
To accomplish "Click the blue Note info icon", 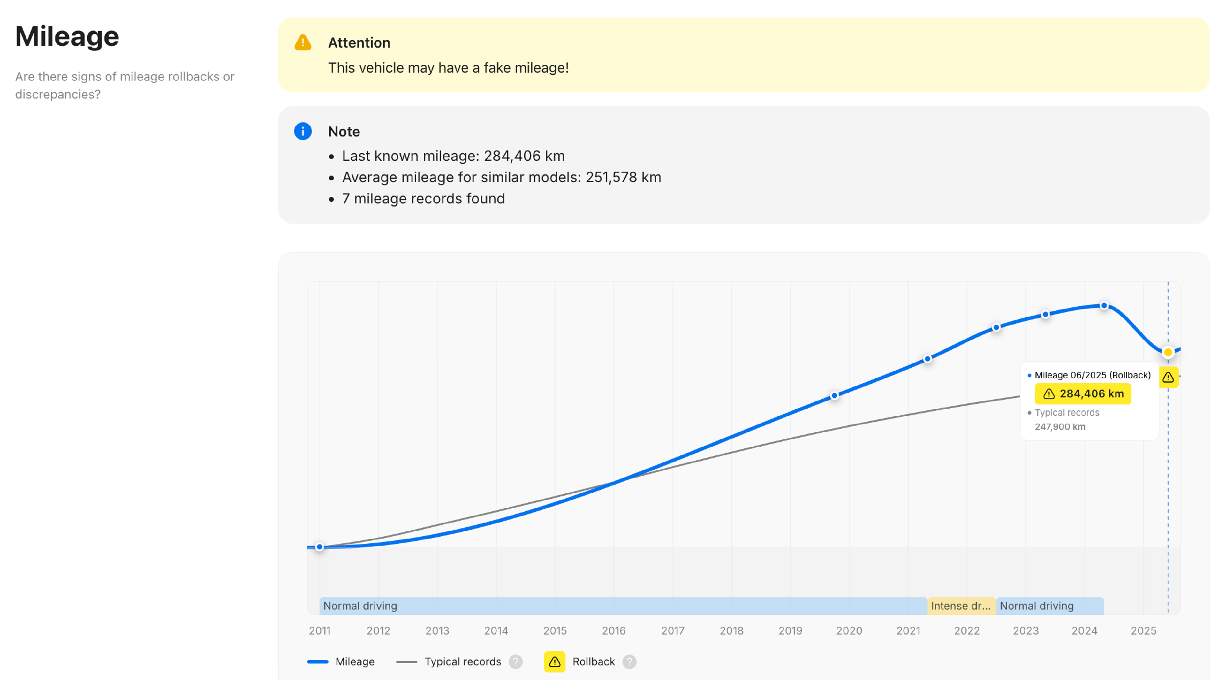I will [x=303, y=131].
